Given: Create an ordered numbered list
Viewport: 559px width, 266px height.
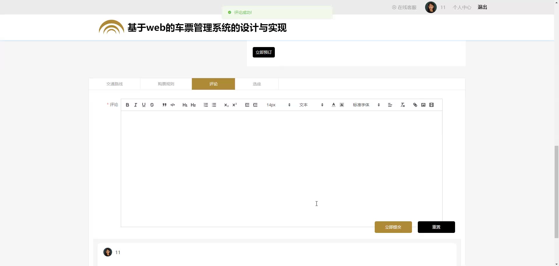Looking at the screenshot, I should (x=206, y=105).
